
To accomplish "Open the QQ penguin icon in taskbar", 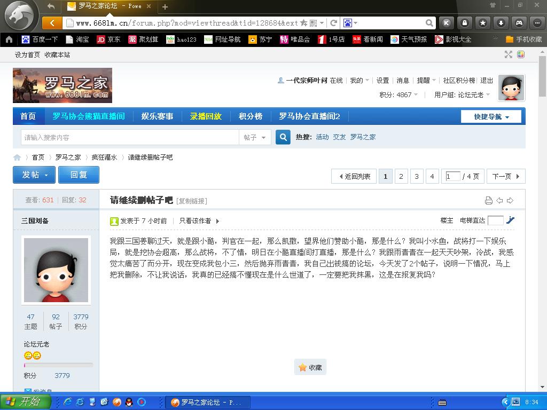I will click(129, 402).
